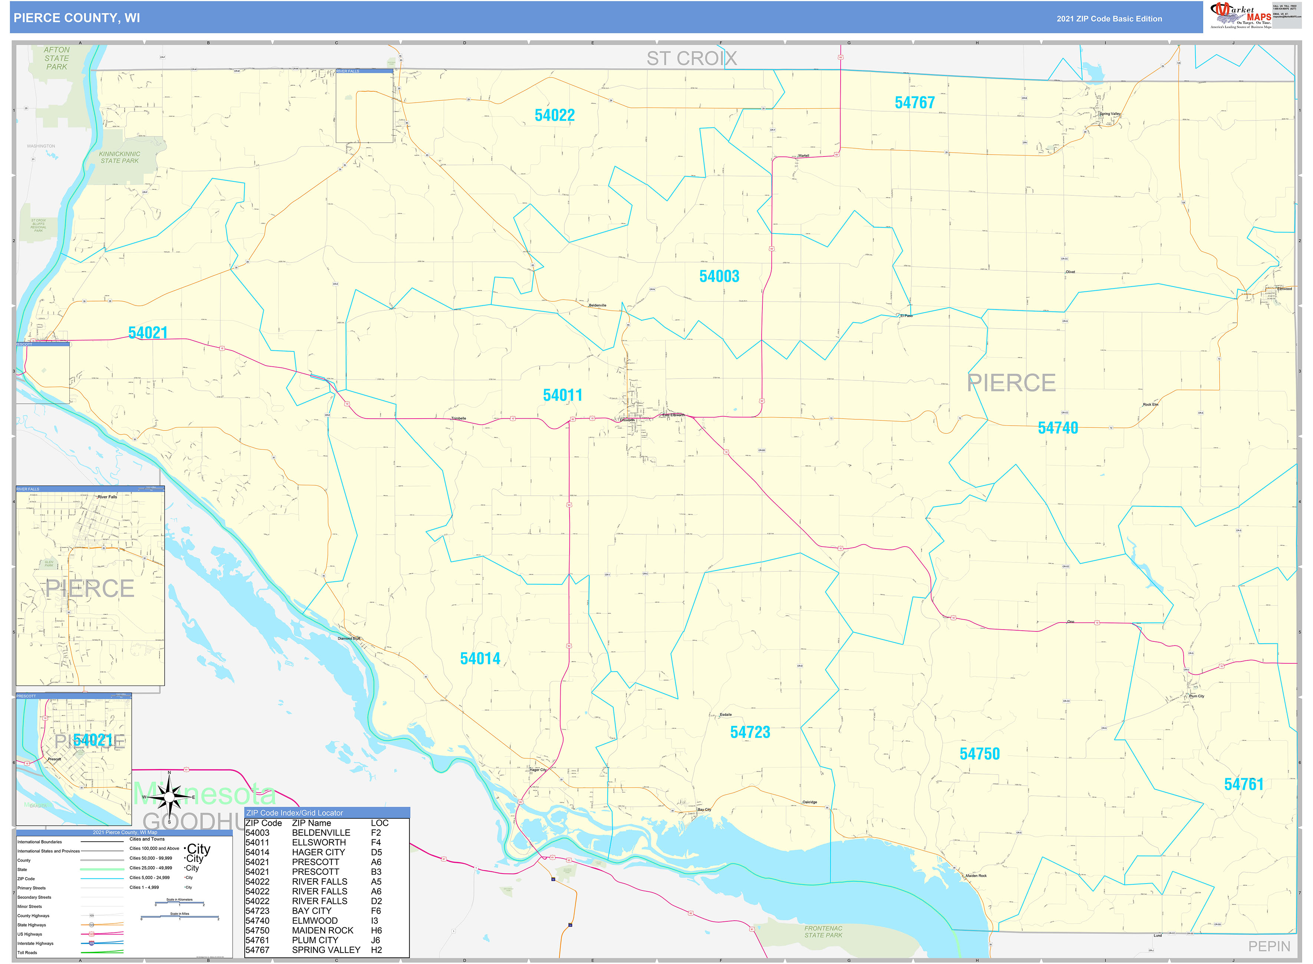Click the State Highways marker in legend

92,925
